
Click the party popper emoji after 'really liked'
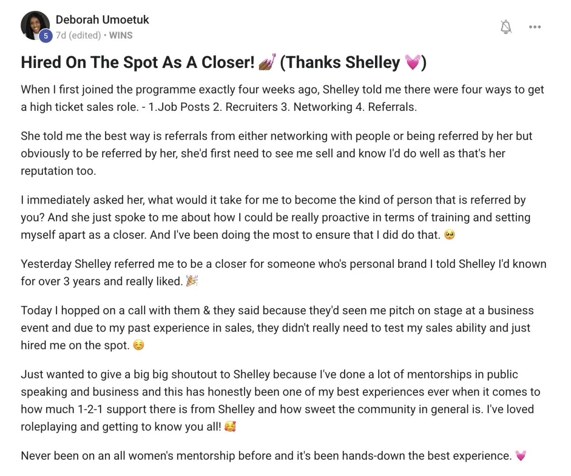(192, 281)
